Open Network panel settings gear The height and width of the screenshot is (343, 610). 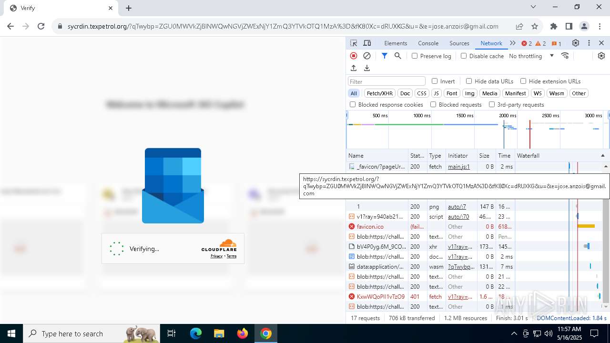pyautogui.click(x=601, y=56)
